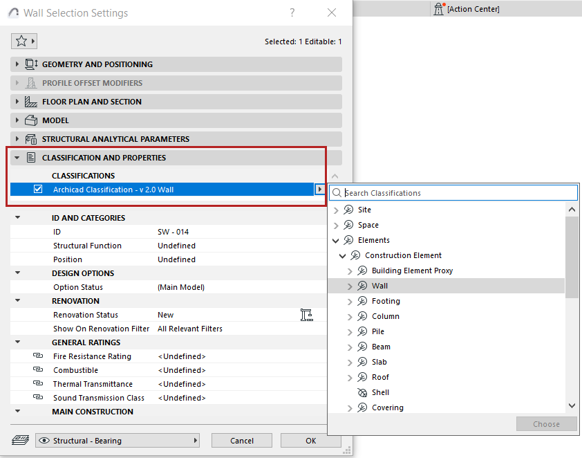The height and width of the screenshot is (458, 582).
Task: Click the classifications list scrollbar thumb
Action: tap(572, 257)
